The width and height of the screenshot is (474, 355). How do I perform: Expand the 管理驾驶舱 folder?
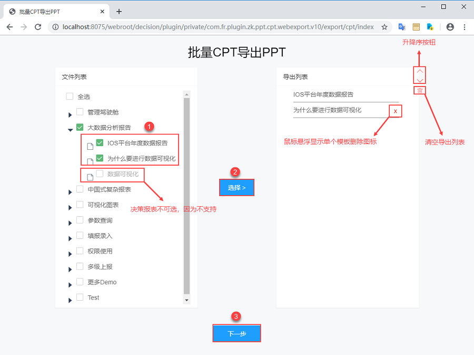tap(70, 115)
